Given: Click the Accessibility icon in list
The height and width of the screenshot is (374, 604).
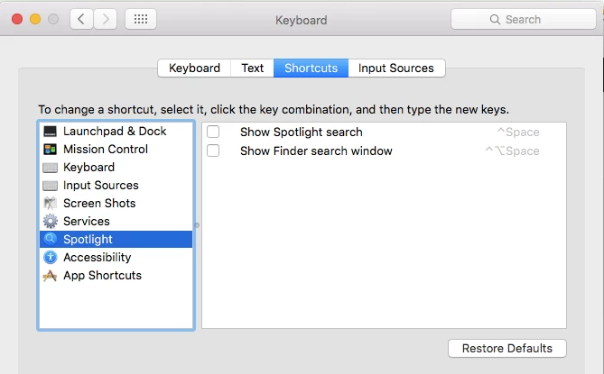Looking at the screenshot, I should 51,258.
